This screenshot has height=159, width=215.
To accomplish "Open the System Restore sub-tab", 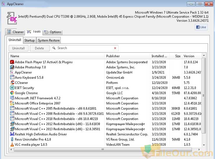I will point(49,40).
